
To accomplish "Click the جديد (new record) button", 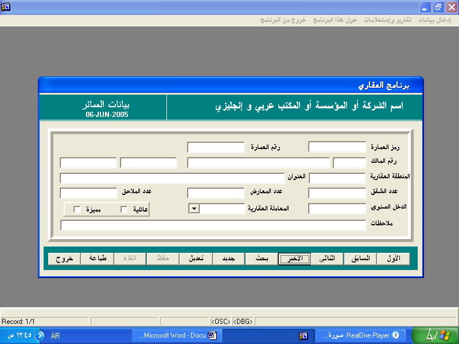I will click(x=228, y=259).
